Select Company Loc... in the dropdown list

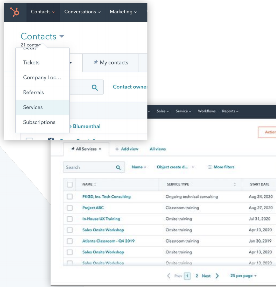coord(43,77)
